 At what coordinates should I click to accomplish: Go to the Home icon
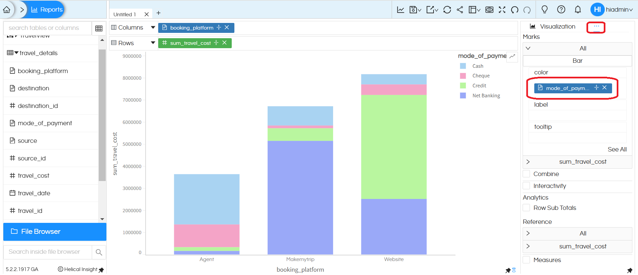7,10
